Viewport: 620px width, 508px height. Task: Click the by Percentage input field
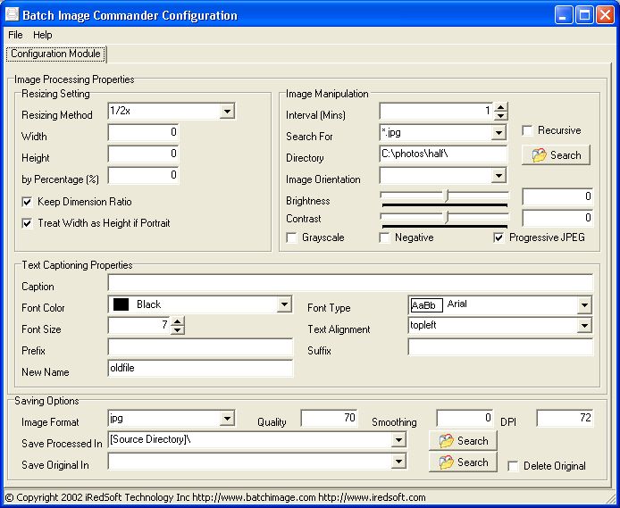pyautogui.click(x=143, y=175)
